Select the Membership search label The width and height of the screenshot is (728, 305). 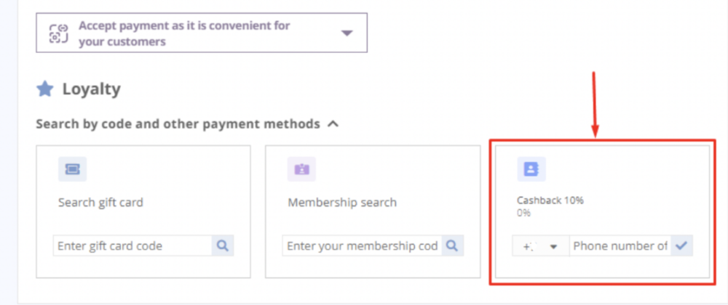(343, 203)
